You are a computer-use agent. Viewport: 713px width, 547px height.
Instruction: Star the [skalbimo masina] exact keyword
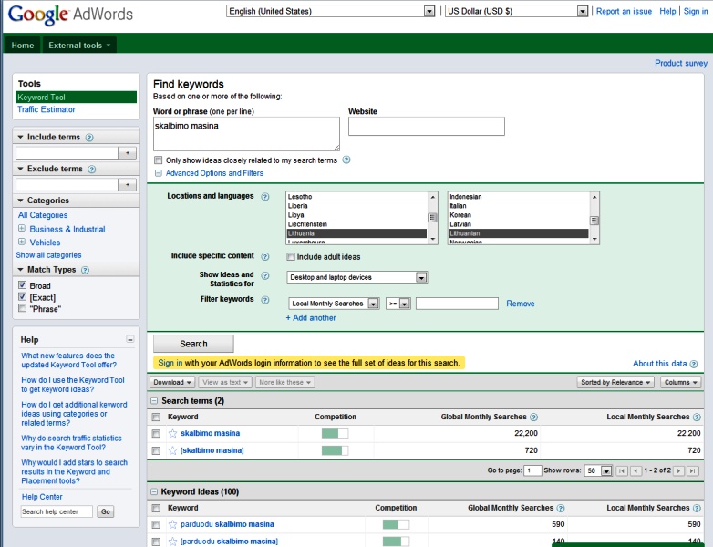pyautogui.click(x=172, y=450)
